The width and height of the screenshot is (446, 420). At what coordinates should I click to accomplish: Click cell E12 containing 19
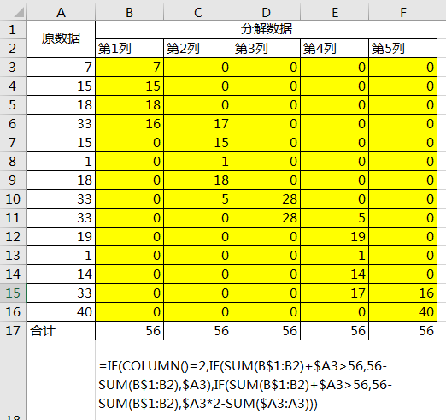click(x=334, y=237)
